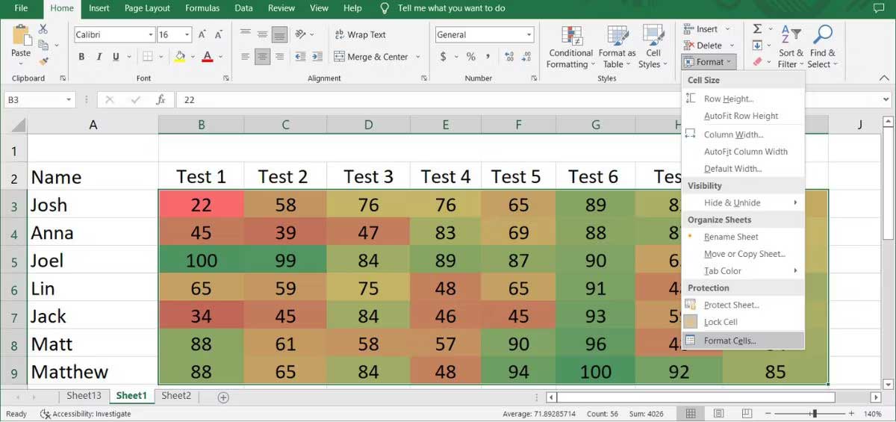Open Find & Select magnifier menu
Screen dimensions: 896x422
822,47
